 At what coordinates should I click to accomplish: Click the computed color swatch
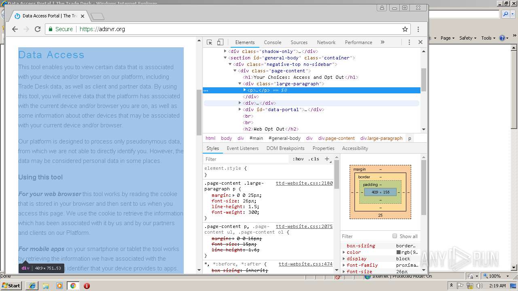point(398,252)
